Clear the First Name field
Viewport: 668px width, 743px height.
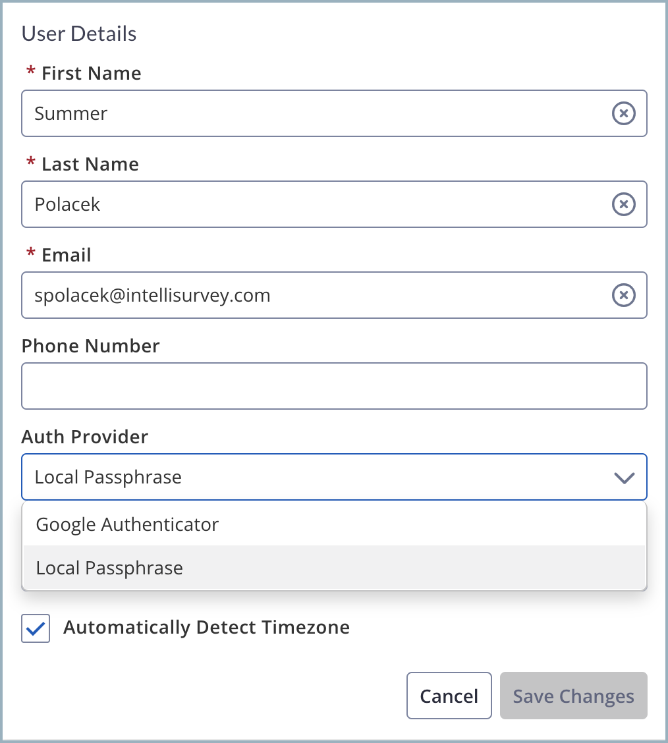[x=623, y=113]
